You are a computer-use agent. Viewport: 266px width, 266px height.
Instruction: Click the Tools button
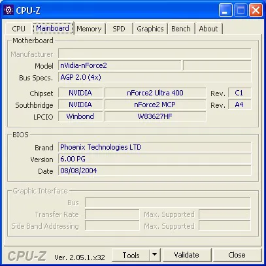[131, 255]
